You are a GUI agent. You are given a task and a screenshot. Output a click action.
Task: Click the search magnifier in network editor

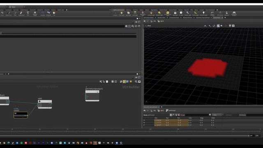136,81
